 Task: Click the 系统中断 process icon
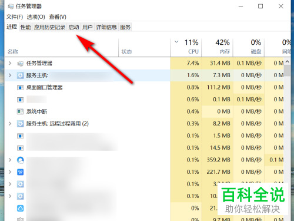(20, 111)
